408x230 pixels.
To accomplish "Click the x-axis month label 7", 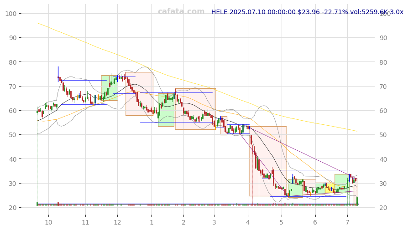I will tap(347, 222).
